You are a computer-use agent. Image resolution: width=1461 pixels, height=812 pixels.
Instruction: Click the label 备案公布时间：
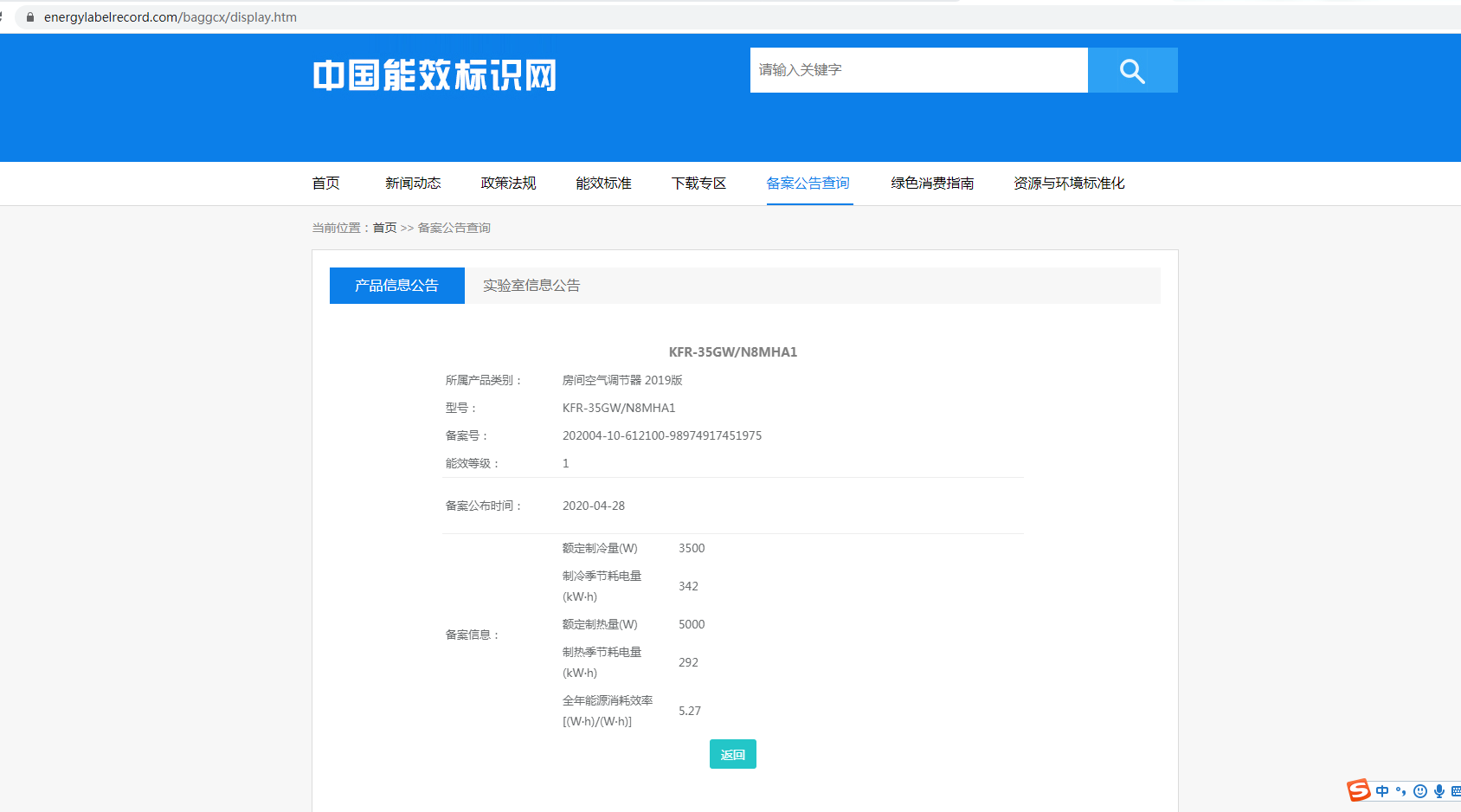(x=485, y=506)
